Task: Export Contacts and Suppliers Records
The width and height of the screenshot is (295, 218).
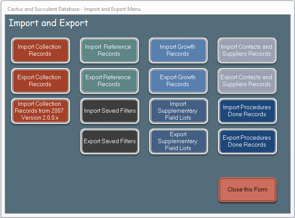Action: coord(247,81)
